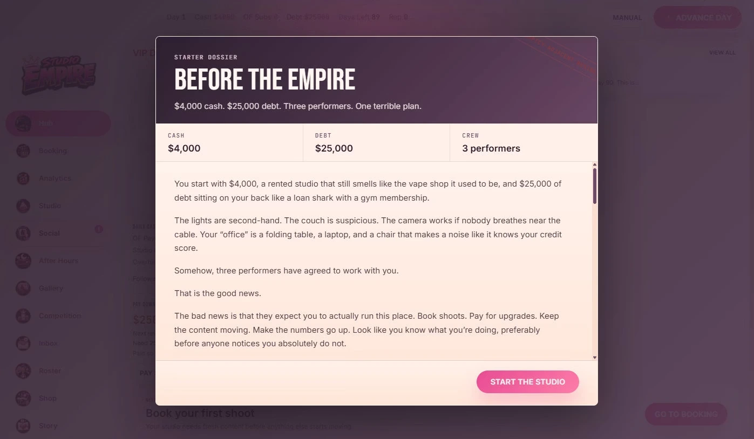
Task: Click the Inbox sidebar icon
Action: pyautogui.click(x=23, y=344)
